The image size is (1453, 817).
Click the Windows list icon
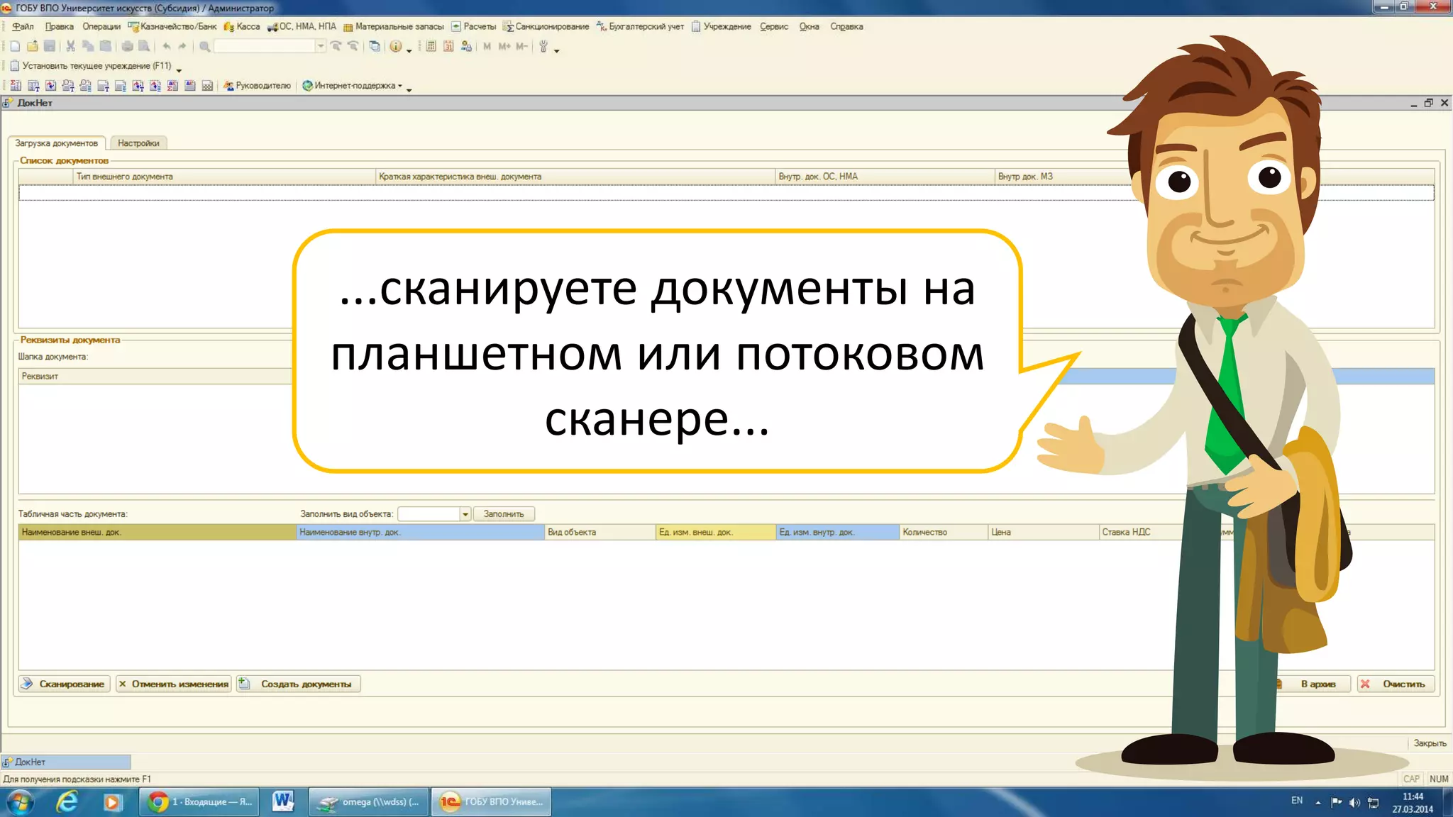pyautogui.click(x=375, y=46)
